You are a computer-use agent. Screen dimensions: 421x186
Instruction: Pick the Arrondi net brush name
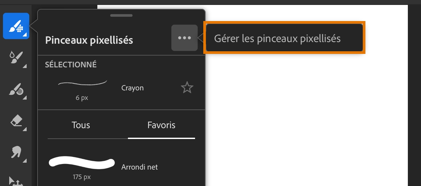(139, 167)
